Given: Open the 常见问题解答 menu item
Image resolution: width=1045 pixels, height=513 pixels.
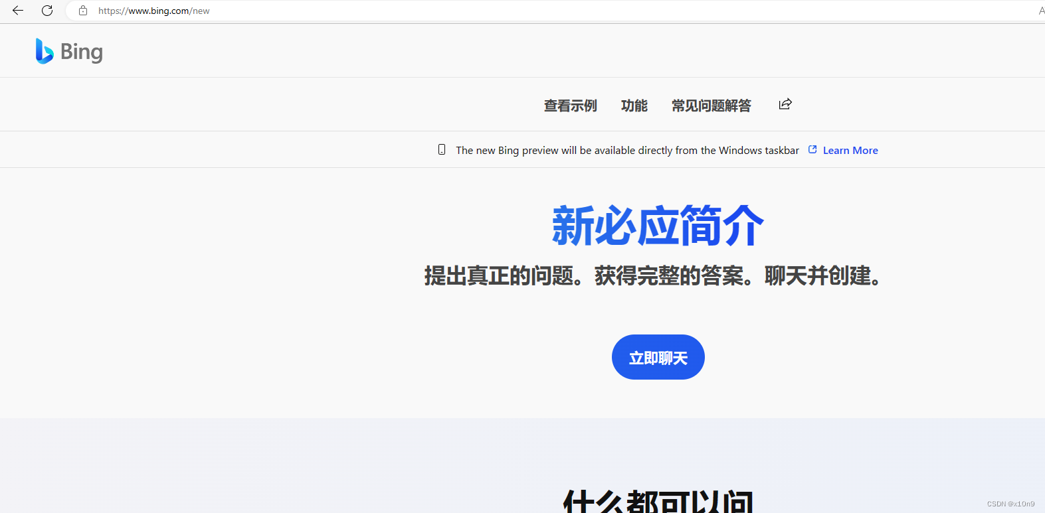Looking at the screenshot, I should pyautogui.click(x=711, y=106).
